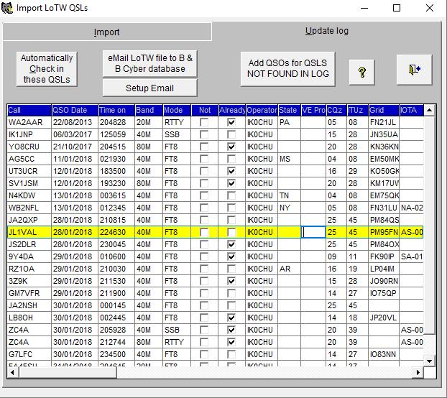
Task: Select call sign JA2NSH
Action: pos(23,305)
